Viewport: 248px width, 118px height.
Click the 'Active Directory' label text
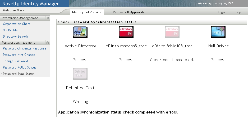point(80,46)
